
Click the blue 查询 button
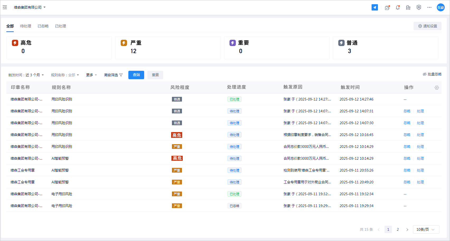point(136,75)
